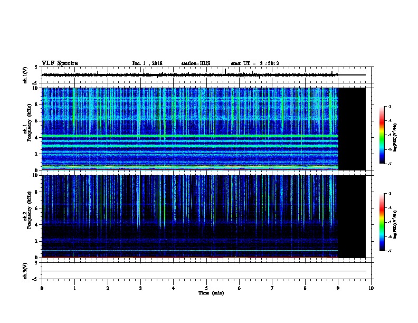The image size is (418, 323).
Task: Click the log(PSD) label beside ch.1 color bar
Action: coord(395,137)
